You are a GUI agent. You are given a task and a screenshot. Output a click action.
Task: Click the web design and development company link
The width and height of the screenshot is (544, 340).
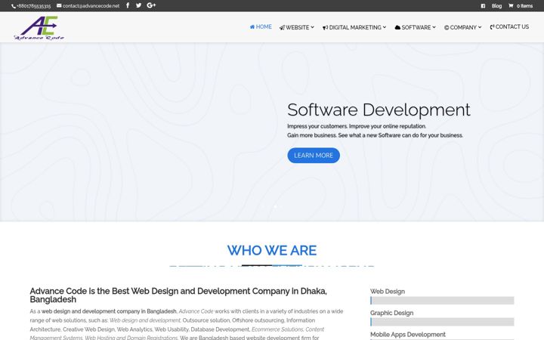click(109, 311)
